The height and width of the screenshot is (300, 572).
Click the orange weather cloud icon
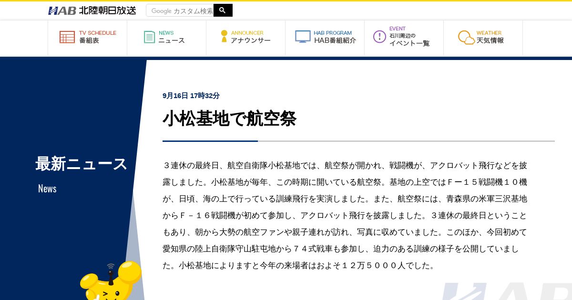click(x=466, y=38)
